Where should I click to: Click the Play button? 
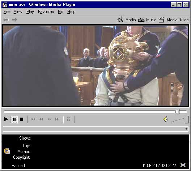tap(6, 119)
